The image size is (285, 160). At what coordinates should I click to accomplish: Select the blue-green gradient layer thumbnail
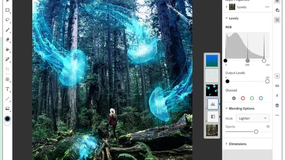212,61
